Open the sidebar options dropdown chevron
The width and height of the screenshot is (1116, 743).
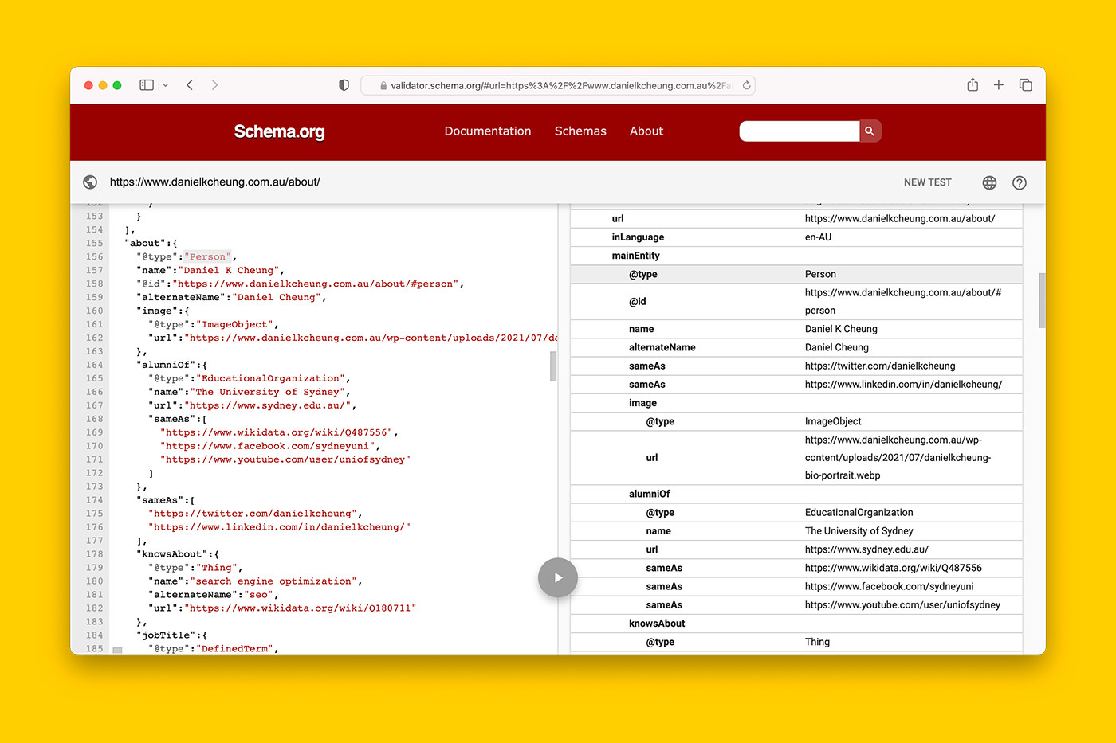tap(166, 85)
